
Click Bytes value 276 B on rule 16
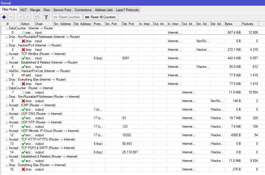click(236, 169)
